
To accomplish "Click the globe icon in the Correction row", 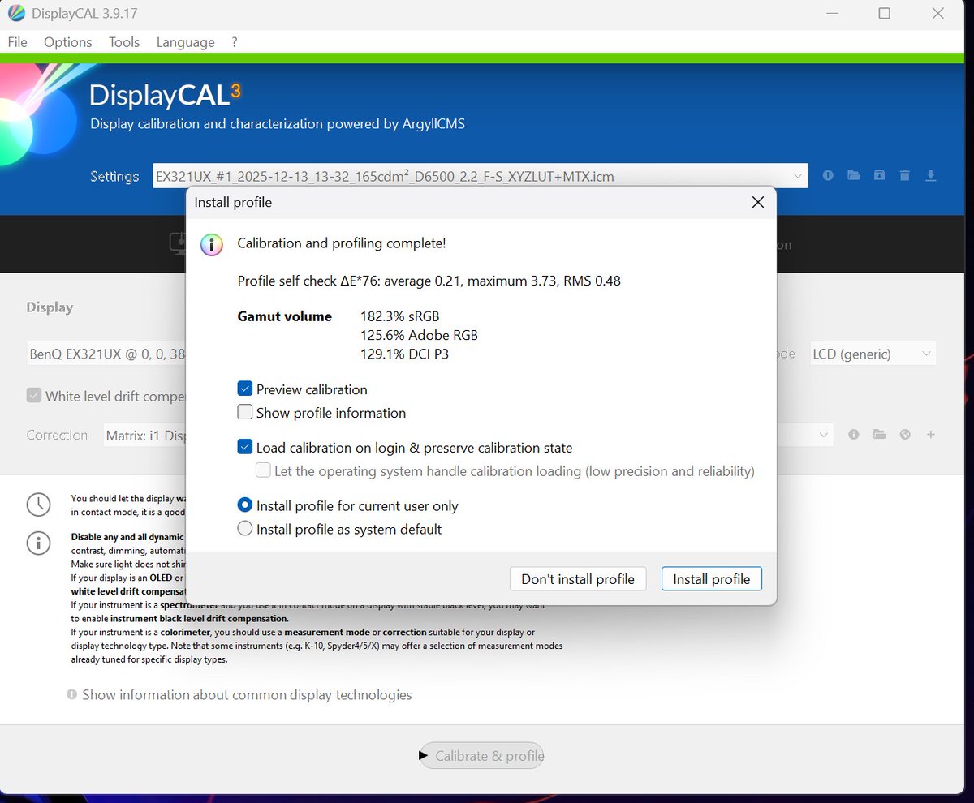I will tap(905, 435).
